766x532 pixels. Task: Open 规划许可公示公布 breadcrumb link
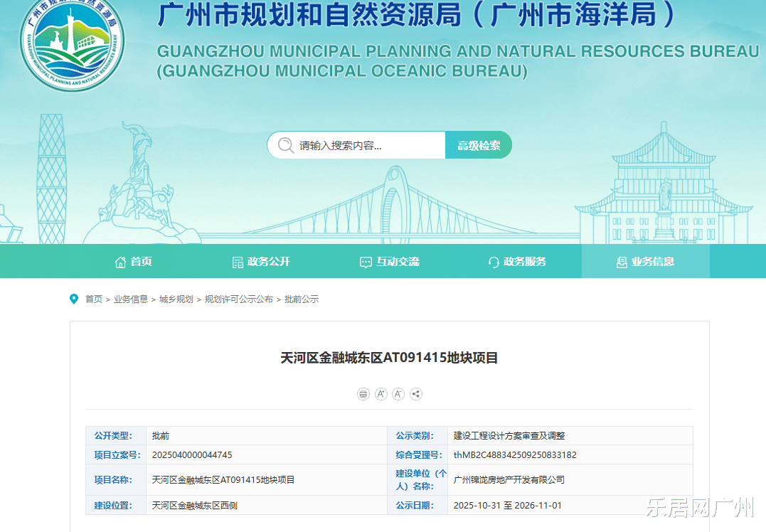click(x=238, y=299)
